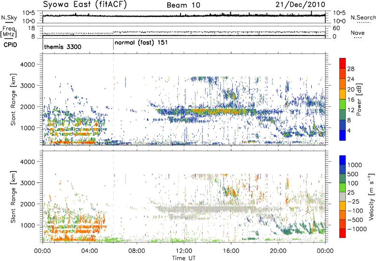This screenshot has width=376, height=261.
Task: Click the 'normal (fast) 151' CPID marker text
Action: [x=141, y=43]
